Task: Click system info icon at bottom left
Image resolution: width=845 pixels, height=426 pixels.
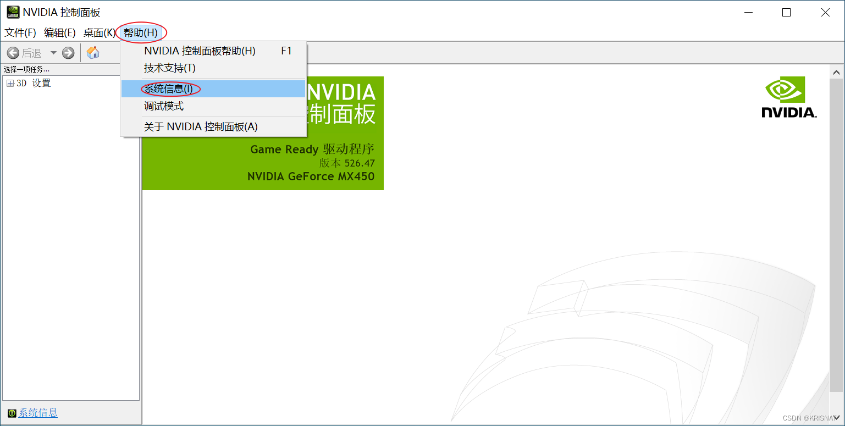Action: (12, 413)
